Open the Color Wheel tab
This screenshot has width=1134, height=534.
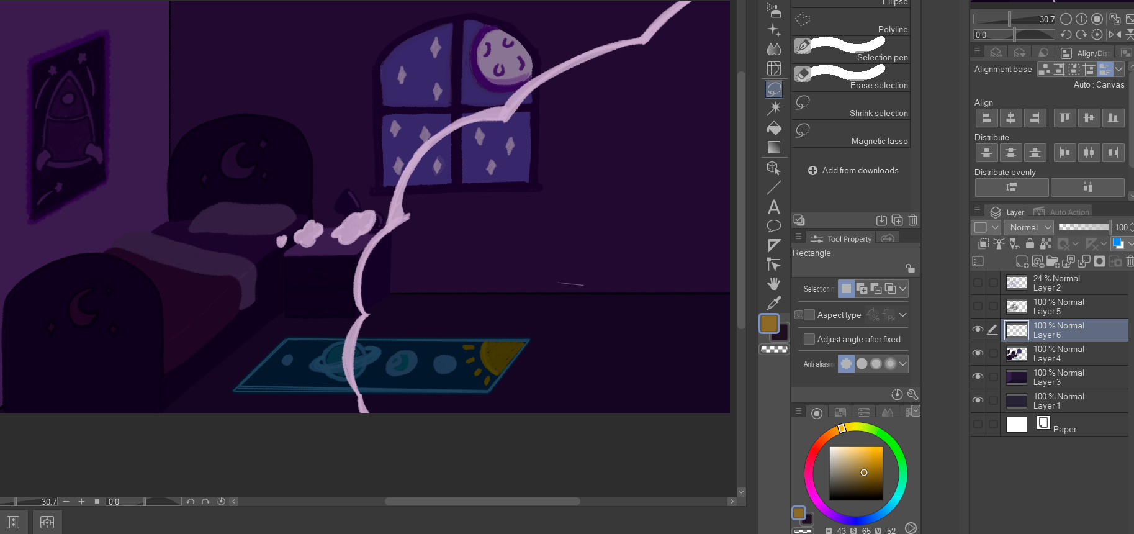coord(817,413)
